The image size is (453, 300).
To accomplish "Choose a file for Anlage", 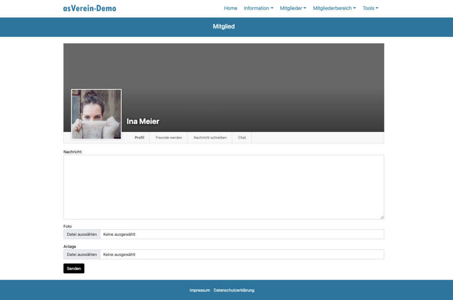I will click(82, 254).
